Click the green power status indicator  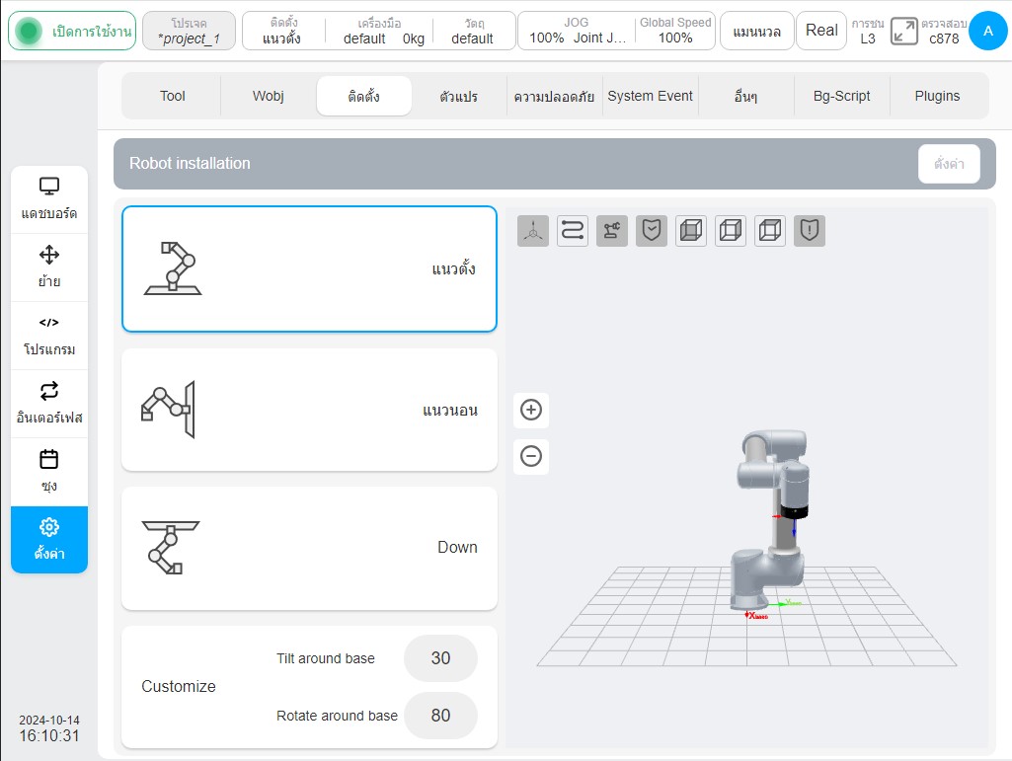29,31
